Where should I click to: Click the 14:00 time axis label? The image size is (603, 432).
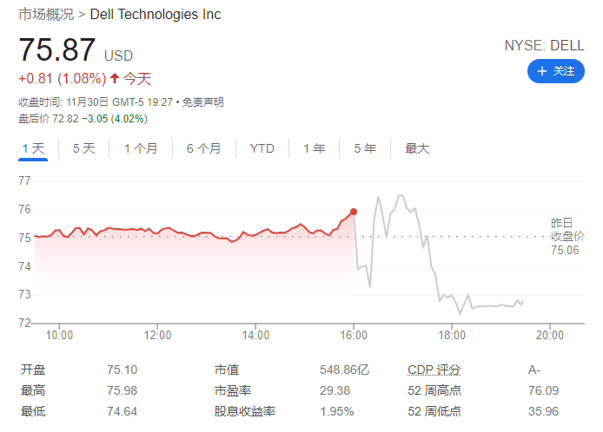(255, 335)
